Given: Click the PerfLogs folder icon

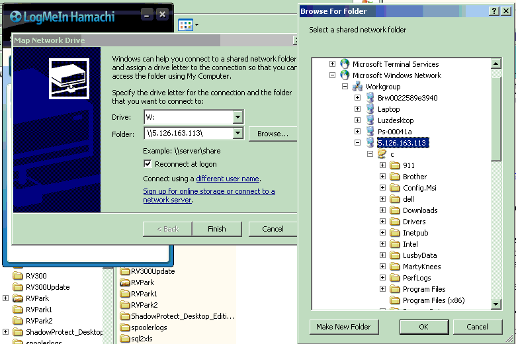Looking at the screenshot, I should pos(394,277).
